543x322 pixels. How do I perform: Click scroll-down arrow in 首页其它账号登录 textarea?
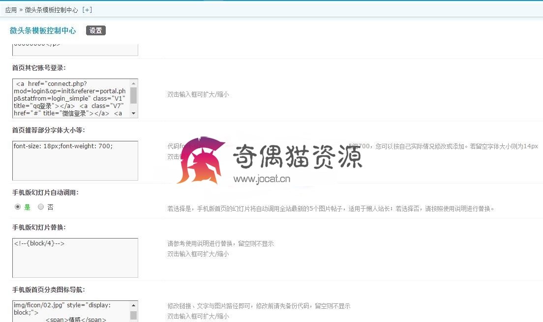[134, 113]
